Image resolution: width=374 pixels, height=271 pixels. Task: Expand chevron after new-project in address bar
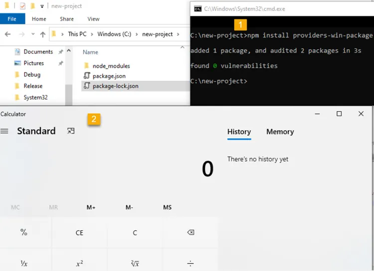coord(178,34)
